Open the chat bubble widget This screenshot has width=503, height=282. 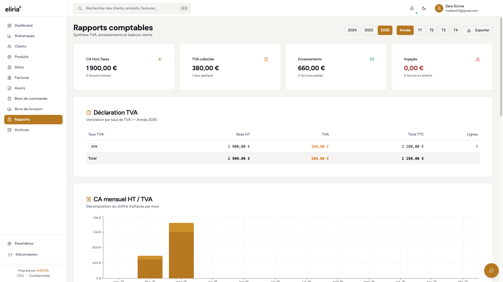pyautogui.click(x=491, y=271)
